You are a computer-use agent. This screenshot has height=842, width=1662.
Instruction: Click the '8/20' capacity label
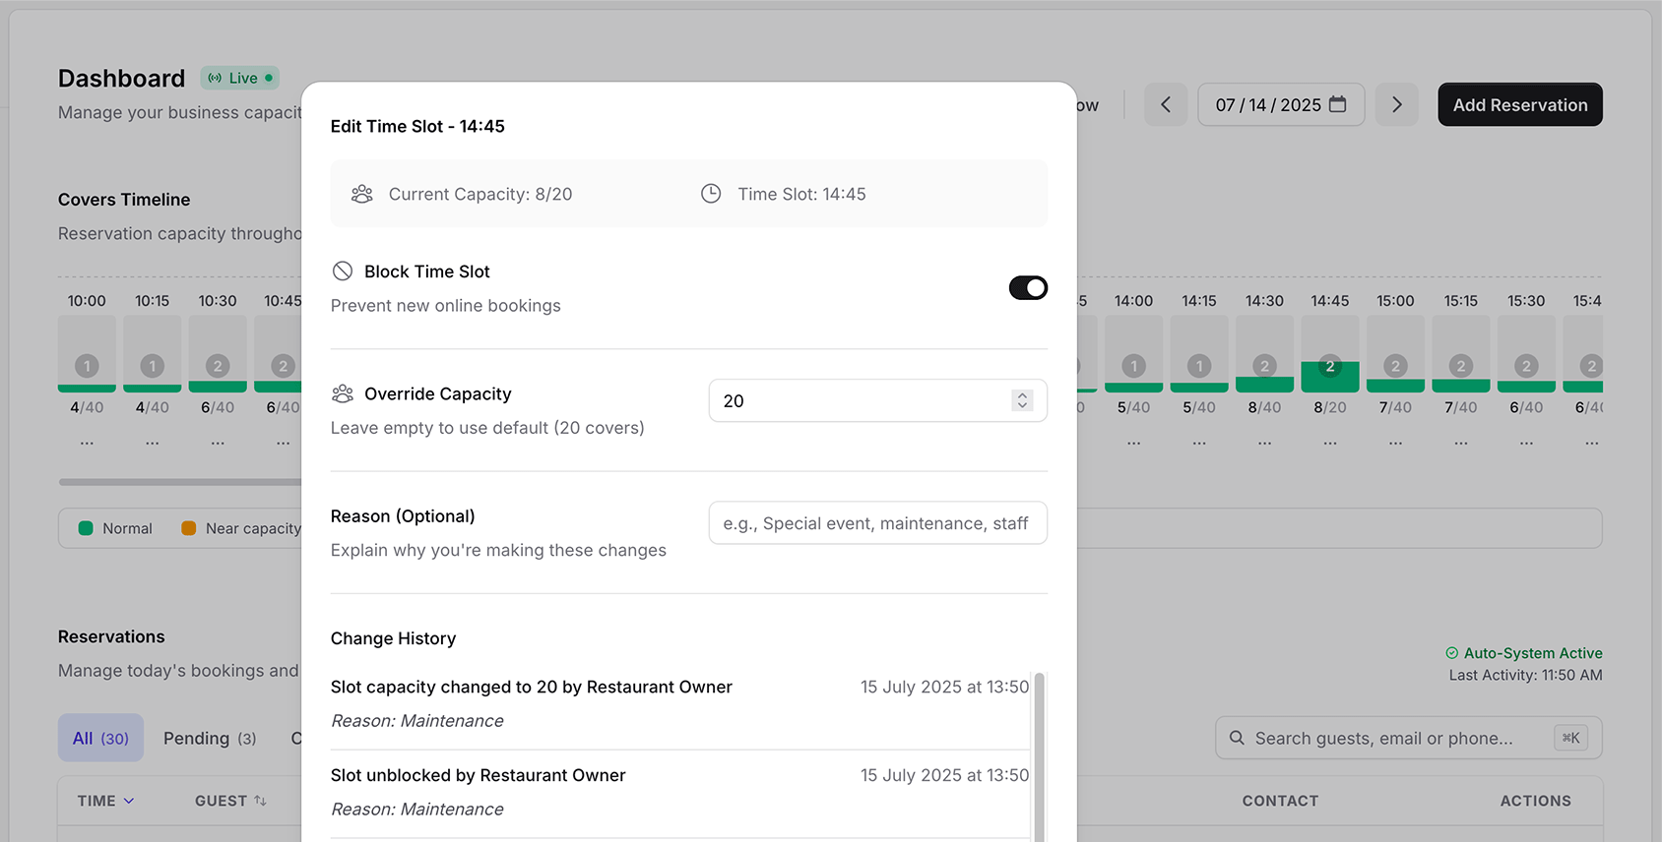pyautogui.click(x=1330, y=407)
